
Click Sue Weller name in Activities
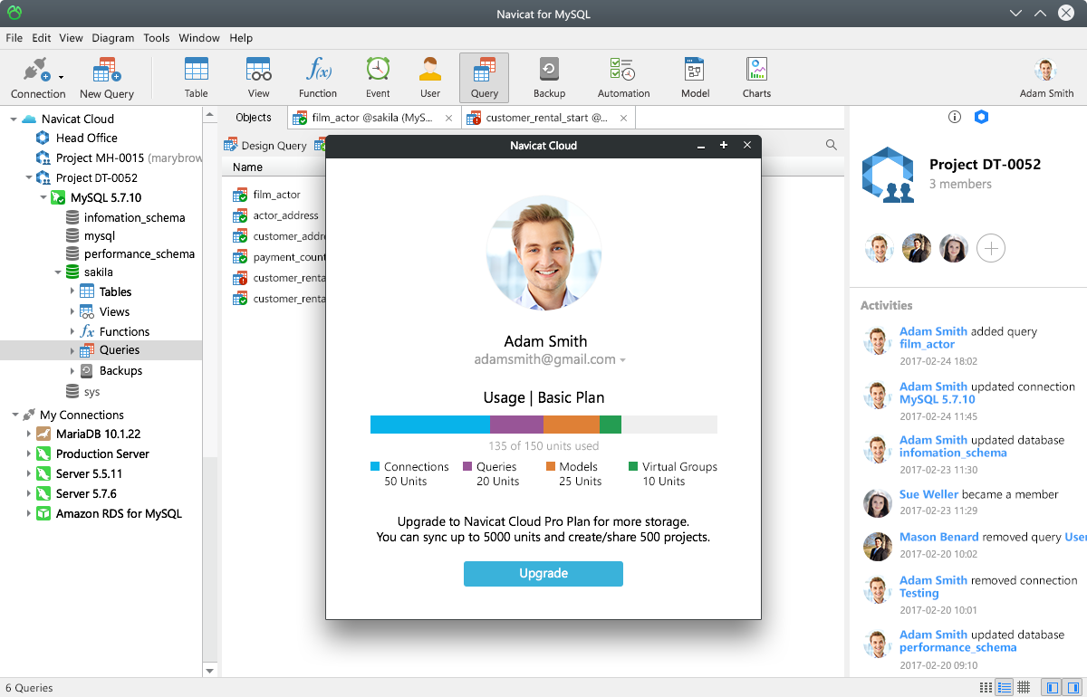click(928, 494)
